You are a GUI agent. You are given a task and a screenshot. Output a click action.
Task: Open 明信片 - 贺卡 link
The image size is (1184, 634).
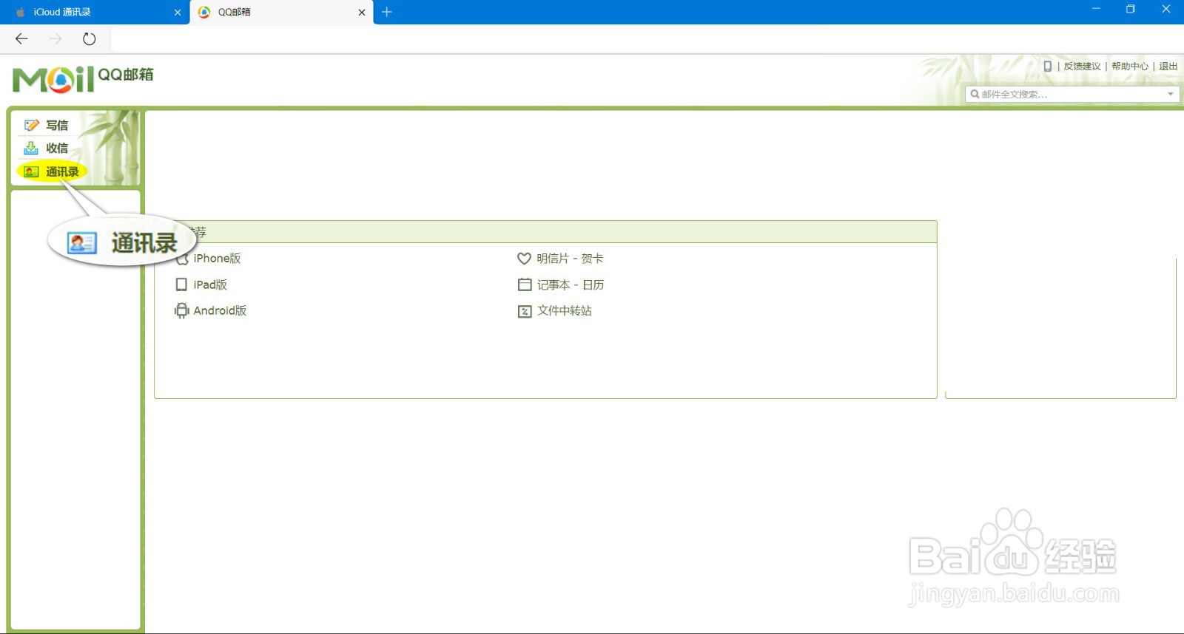(570, 258)
